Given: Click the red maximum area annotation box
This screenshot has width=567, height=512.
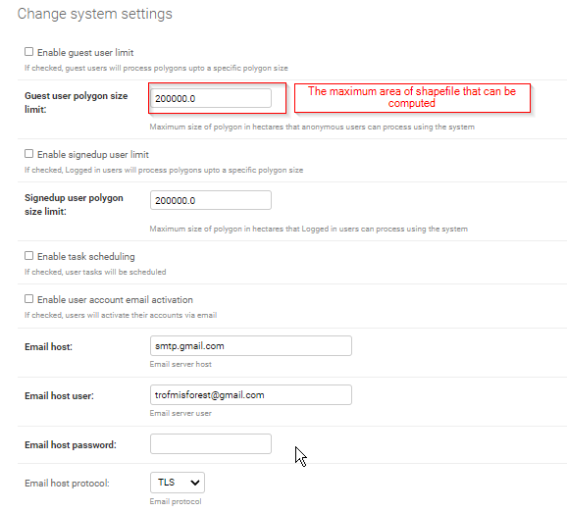Looking at the screenshot, I should 412,98.
